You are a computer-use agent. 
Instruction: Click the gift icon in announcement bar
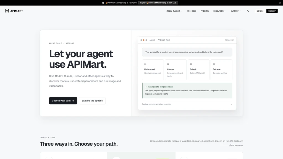point(103,3)
